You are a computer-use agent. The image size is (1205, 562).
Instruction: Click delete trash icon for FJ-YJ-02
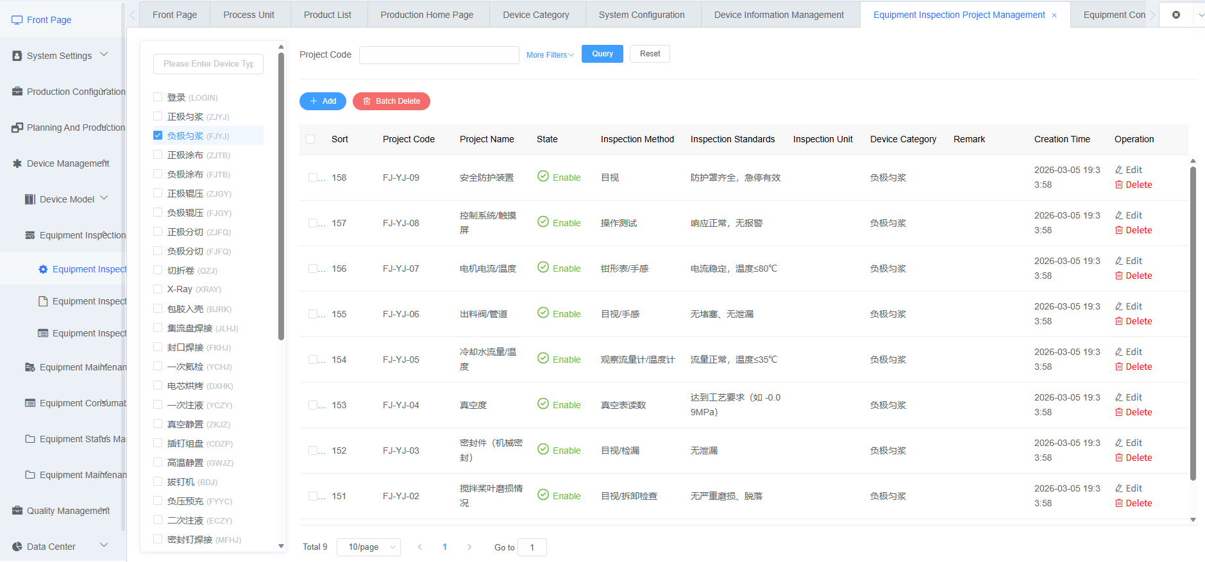pos(1119,503)
